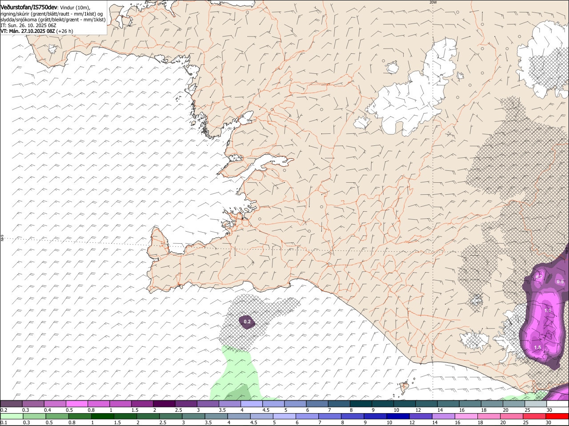Select the 30 white swatch in upper legend
This screenshot has width=569, height=426.
pyautogui.click(x=558, y=404)
